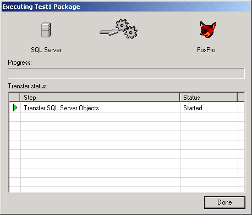Click the narrow header cell after Status
Screen dimensions: 252x215
tap(241, 97)
